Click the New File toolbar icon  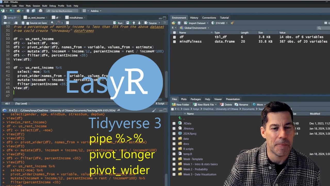pyautogui.click(x=3, y=11)
